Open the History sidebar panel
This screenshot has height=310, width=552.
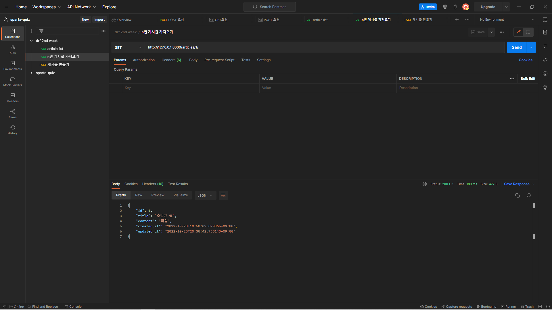[13, 130]
